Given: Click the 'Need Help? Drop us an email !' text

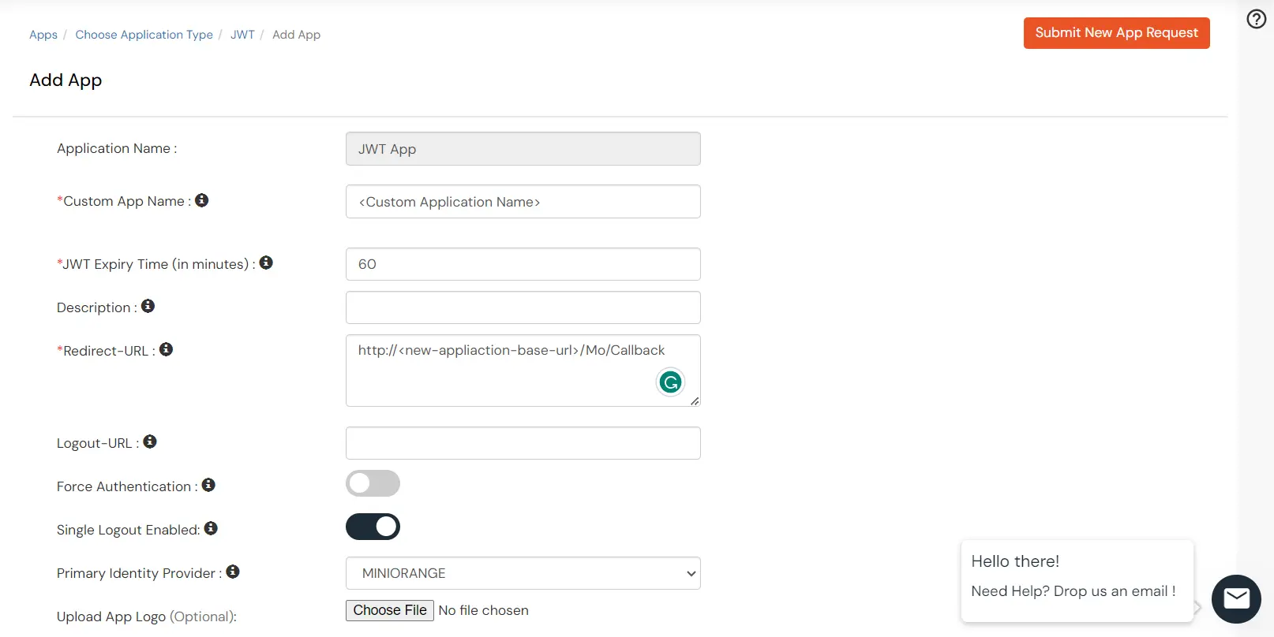Looking at the screenshot, I should pyautogui.click(x=1074, y=591).
